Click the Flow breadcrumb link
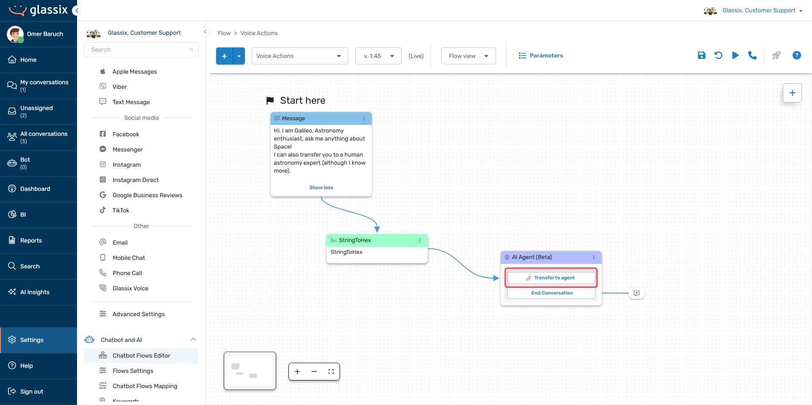 pos(224,33)
